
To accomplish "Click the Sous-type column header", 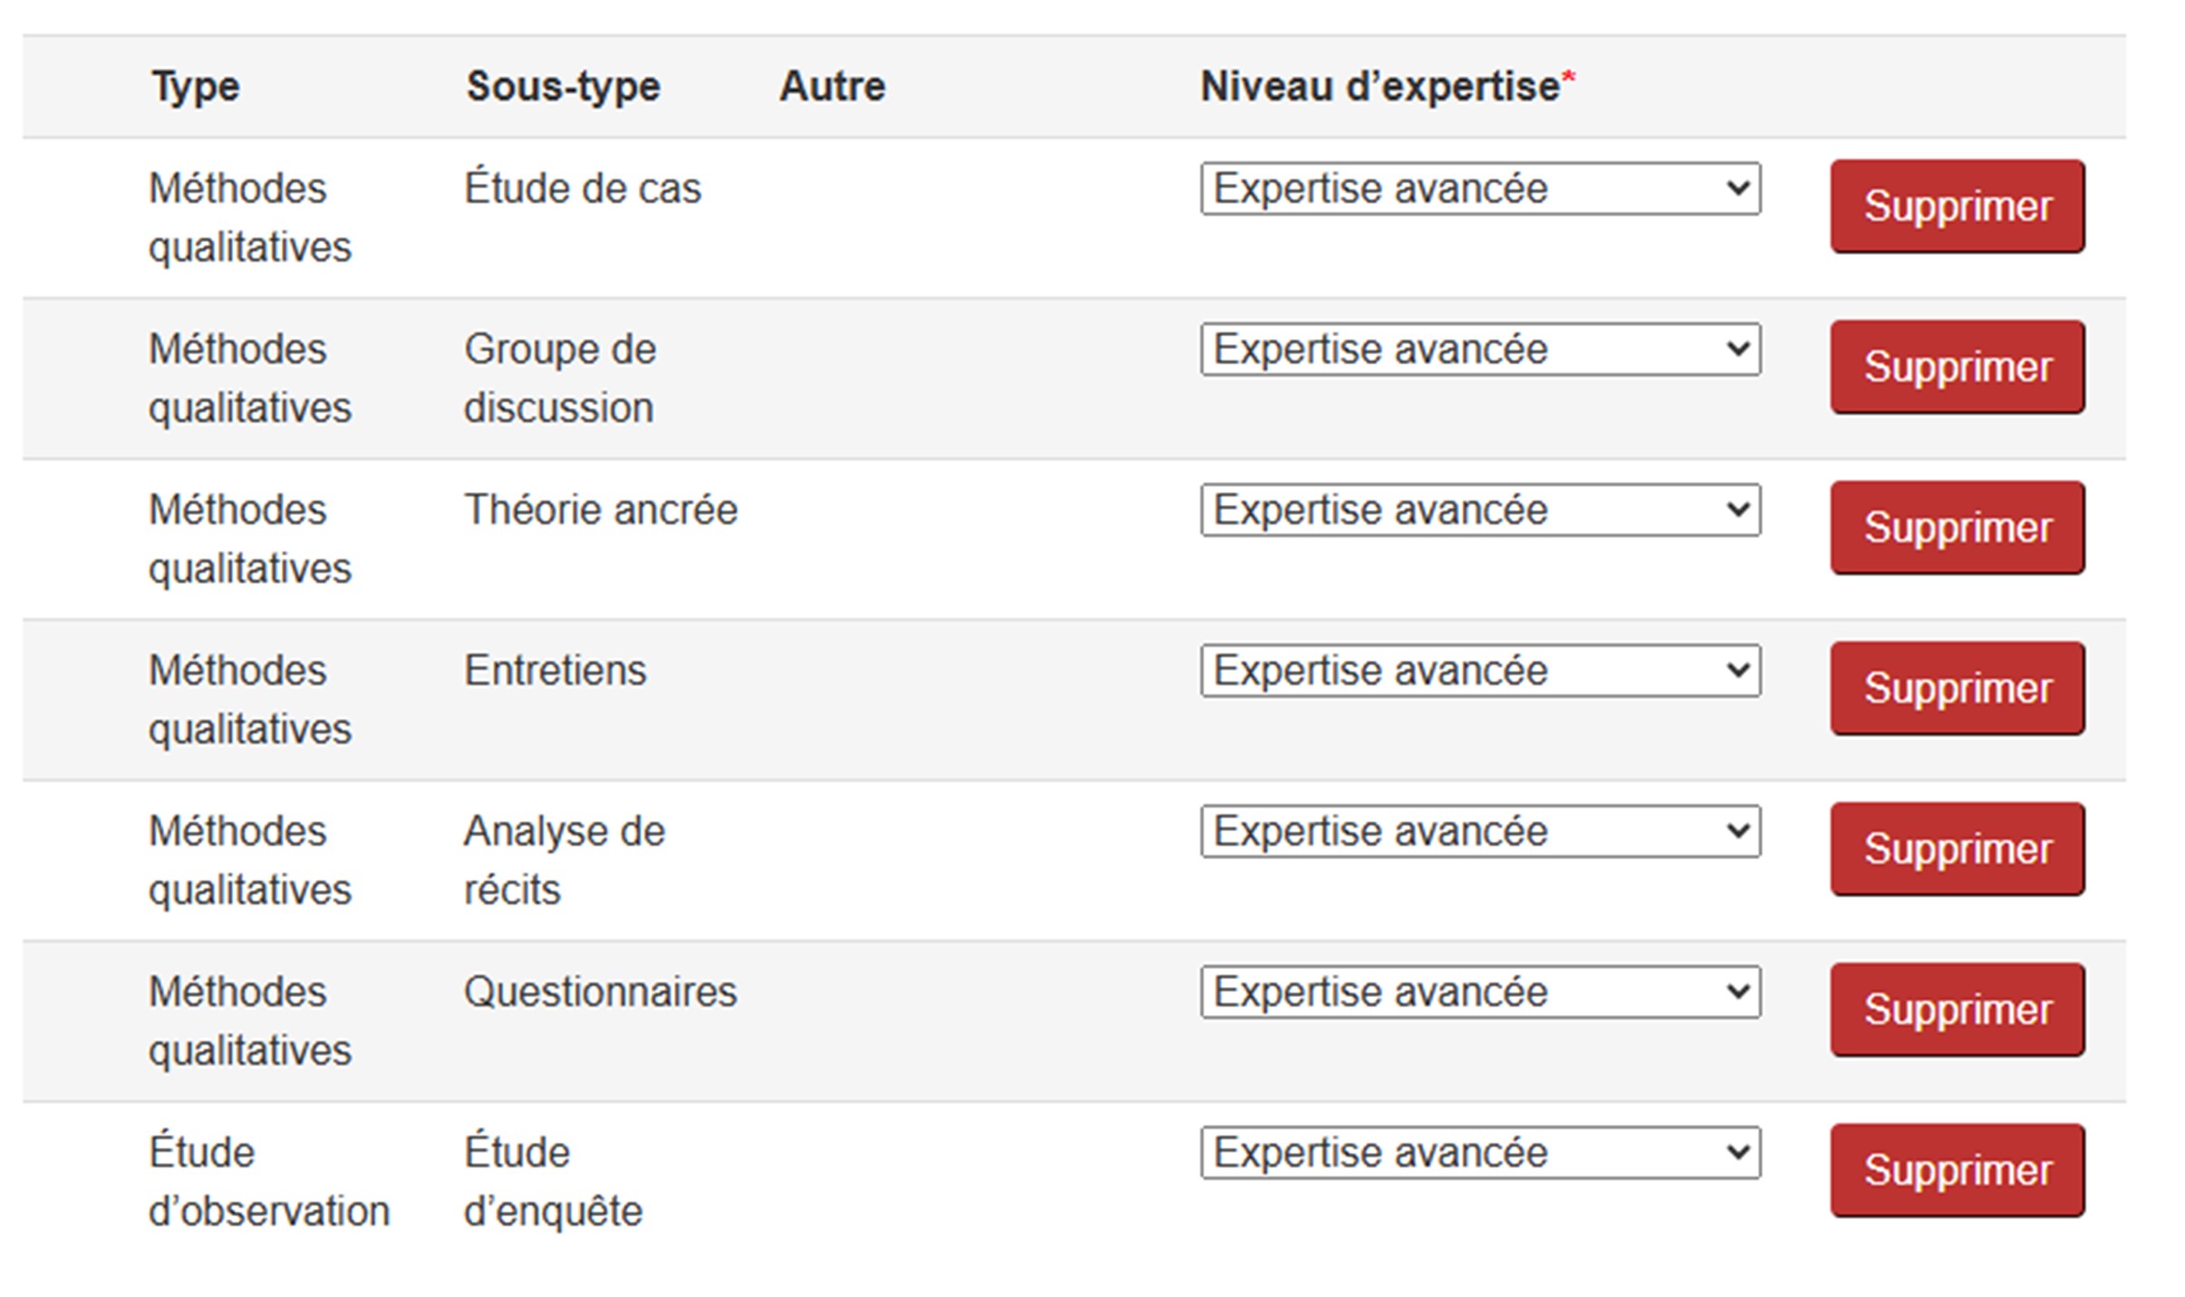I will [563, 87].
